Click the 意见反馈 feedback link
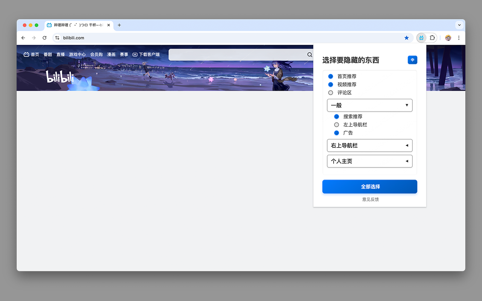This screenshot has height=301, width=482. point(370,199)
